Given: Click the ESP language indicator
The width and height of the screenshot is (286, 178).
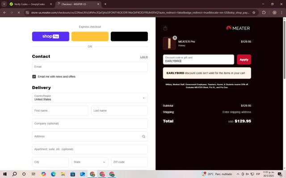Looking at the screenshot, I should point(258,174).
